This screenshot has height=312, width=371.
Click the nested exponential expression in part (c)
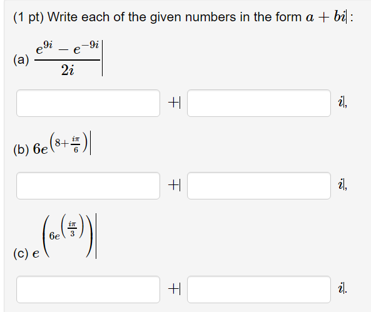(x=63, y=237)
